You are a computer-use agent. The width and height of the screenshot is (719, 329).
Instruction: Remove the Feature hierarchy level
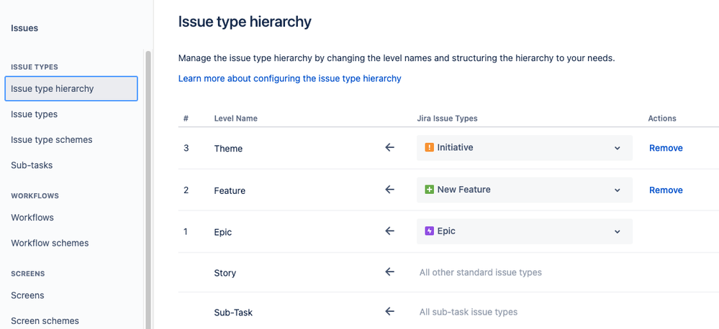pos(666,190)
